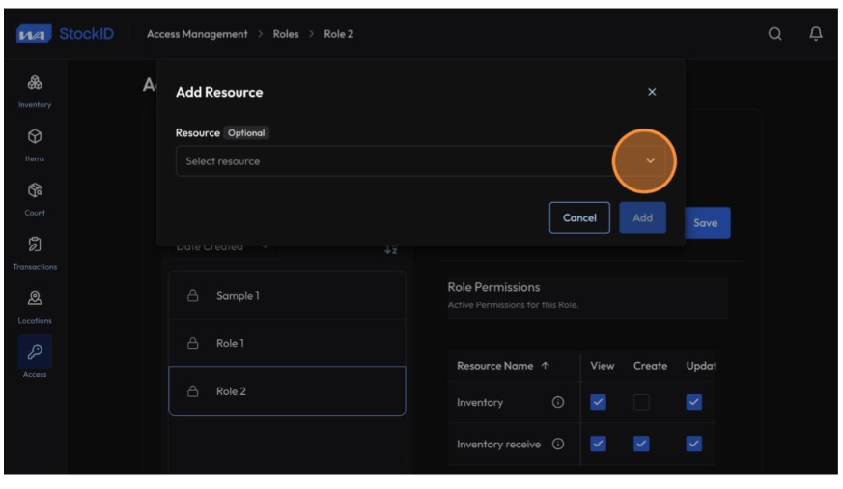Toggle Inventory receive Update checkbox

(693, 444)
